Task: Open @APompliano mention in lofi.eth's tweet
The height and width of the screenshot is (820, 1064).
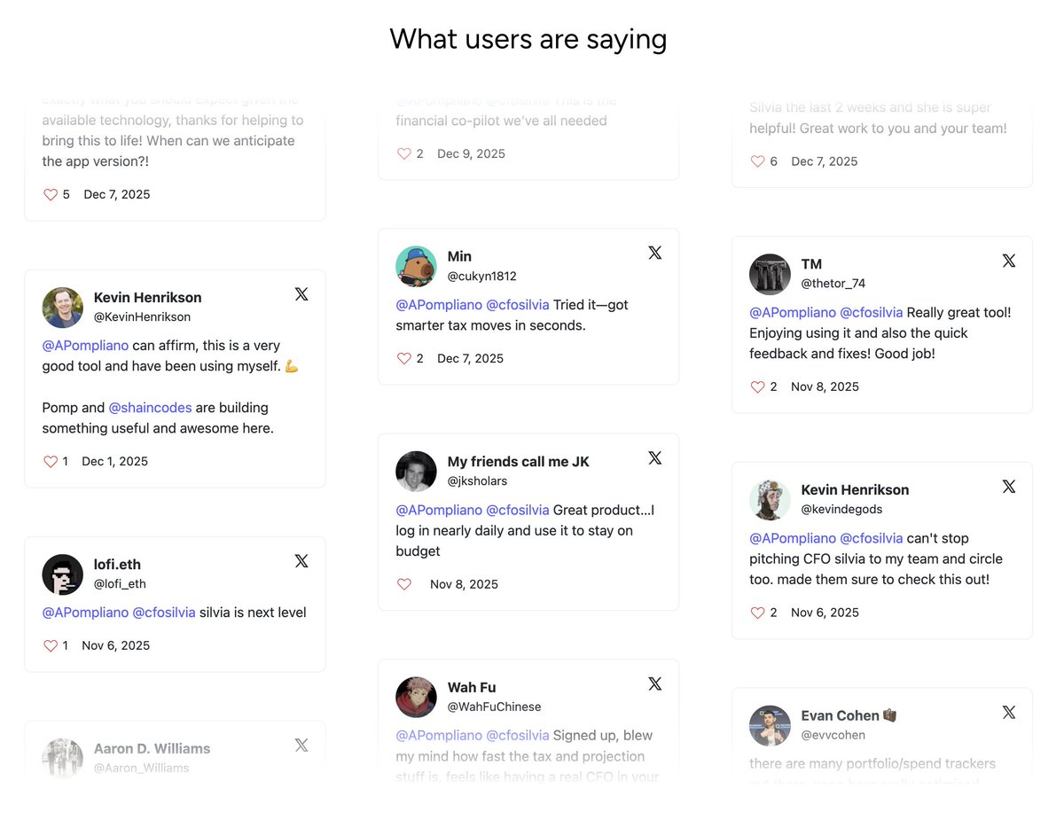Action: click(85, 613)
